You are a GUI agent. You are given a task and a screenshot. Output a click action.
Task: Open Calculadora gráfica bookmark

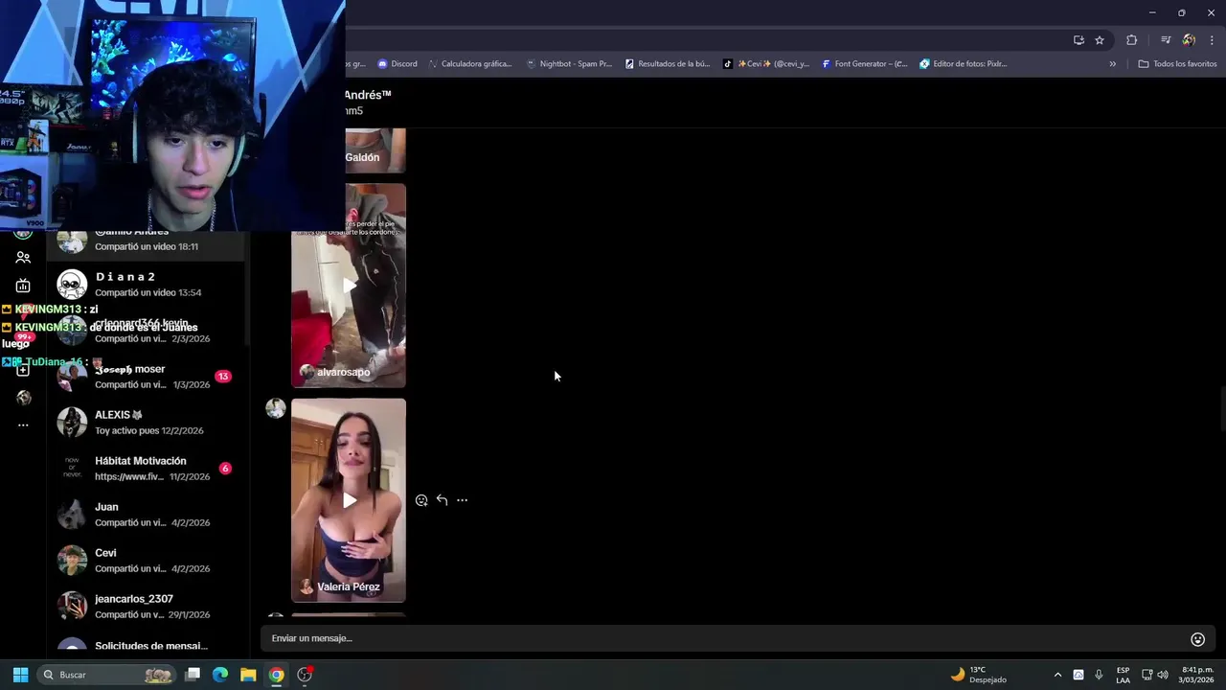(470, 64)
